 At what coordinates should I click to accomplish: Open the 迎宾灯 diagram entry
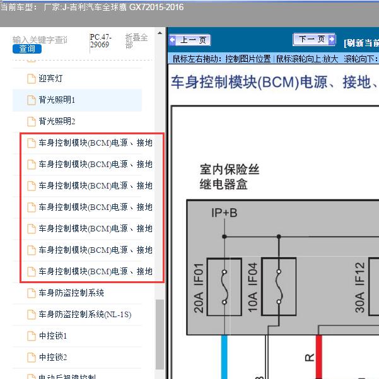click(50, 79)
